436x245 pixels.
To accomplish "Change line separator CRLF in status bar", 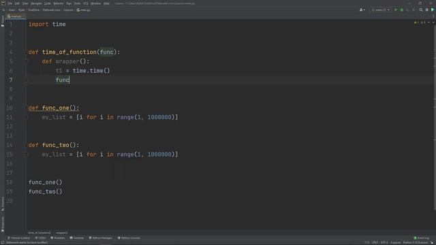I will [375, 243].
